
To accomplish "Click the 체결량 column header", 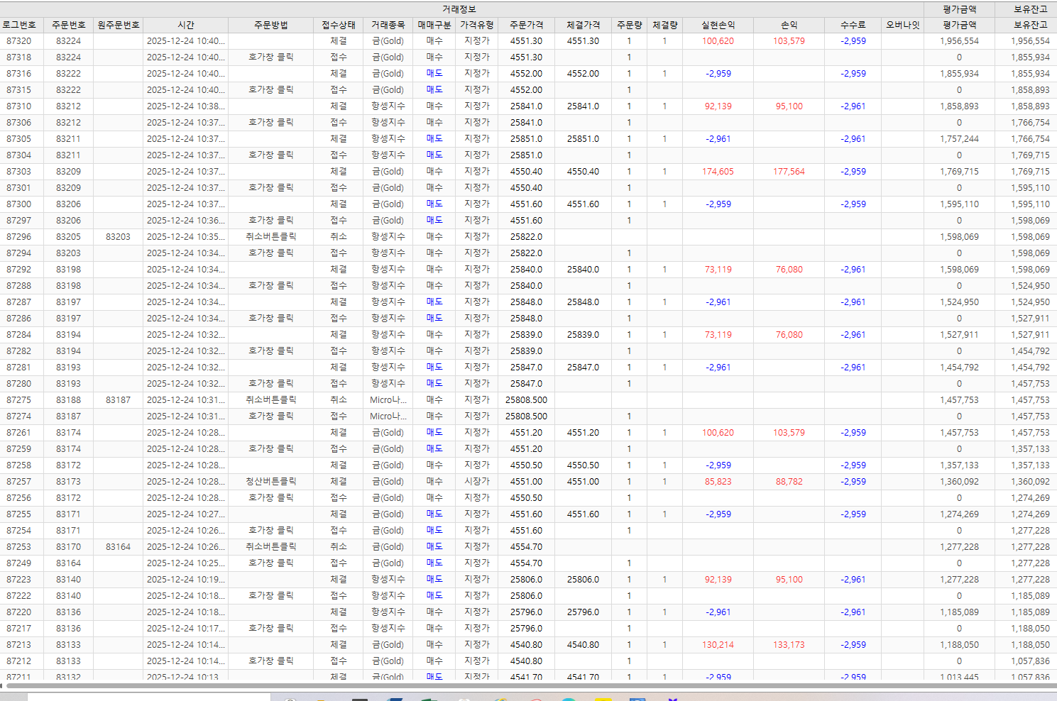I will coord(665,25).
